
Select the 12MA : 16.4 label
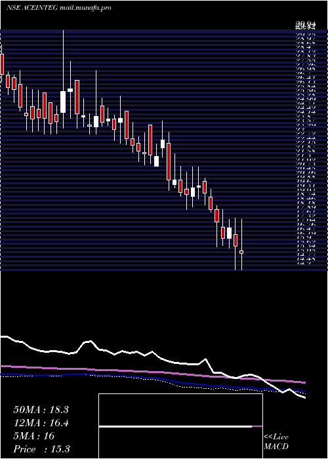[41, 423]
